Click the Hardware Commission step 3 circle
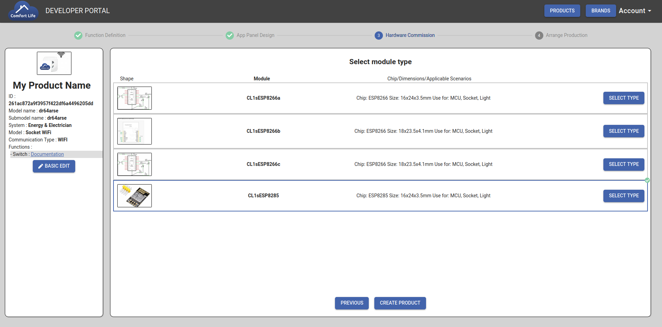This screenshot has height=327, width=662. point(378,36)
